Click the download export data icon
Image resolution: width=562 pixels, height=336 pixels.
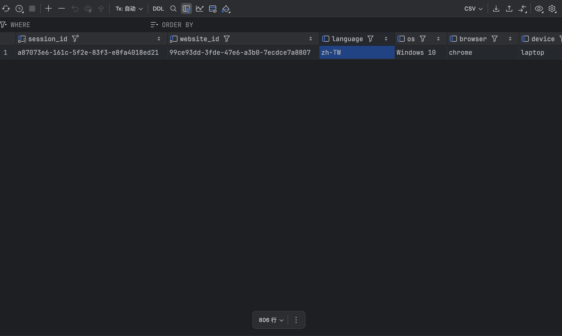click(x=496, y=9)
